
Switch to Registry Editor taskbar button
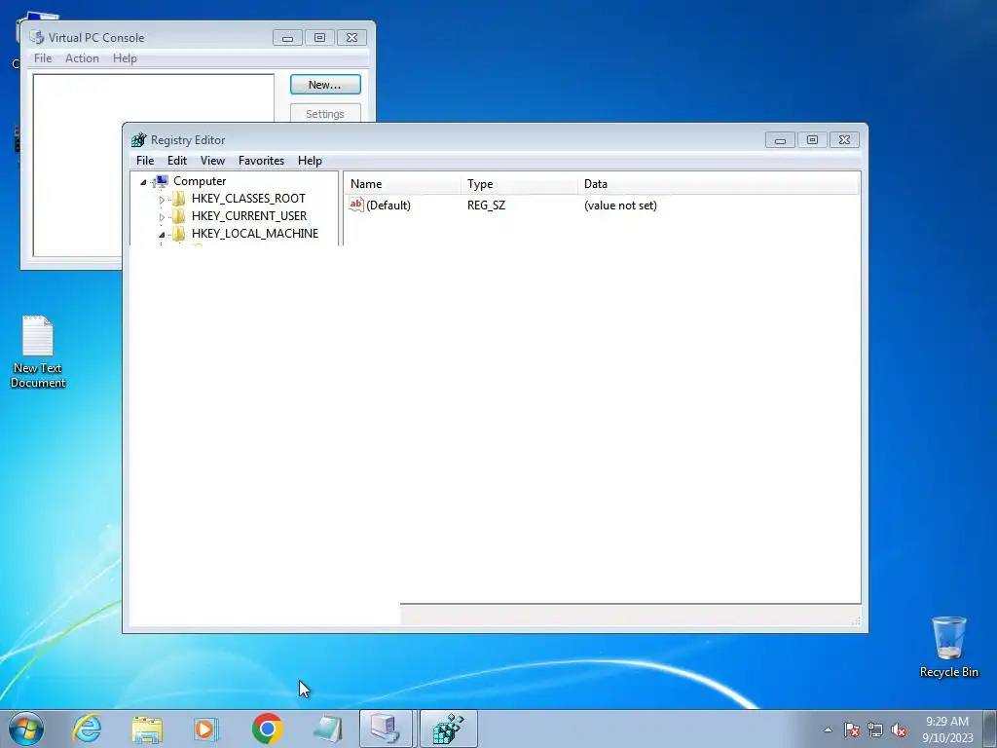click(x=448, y=729)
